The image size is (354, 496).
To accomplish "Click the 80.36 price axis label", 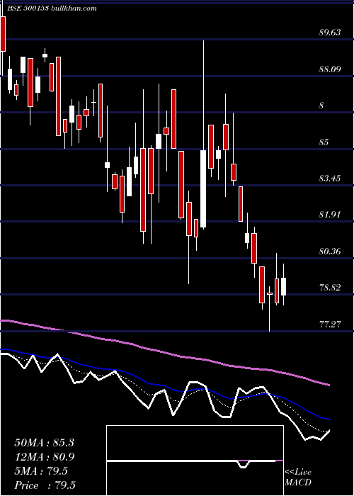I will coord(330,252).
